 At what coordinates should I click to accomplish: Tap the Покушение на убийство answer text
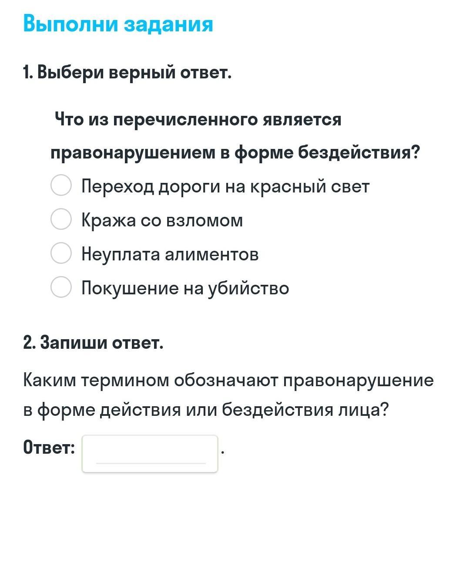[x=185, y=288]
